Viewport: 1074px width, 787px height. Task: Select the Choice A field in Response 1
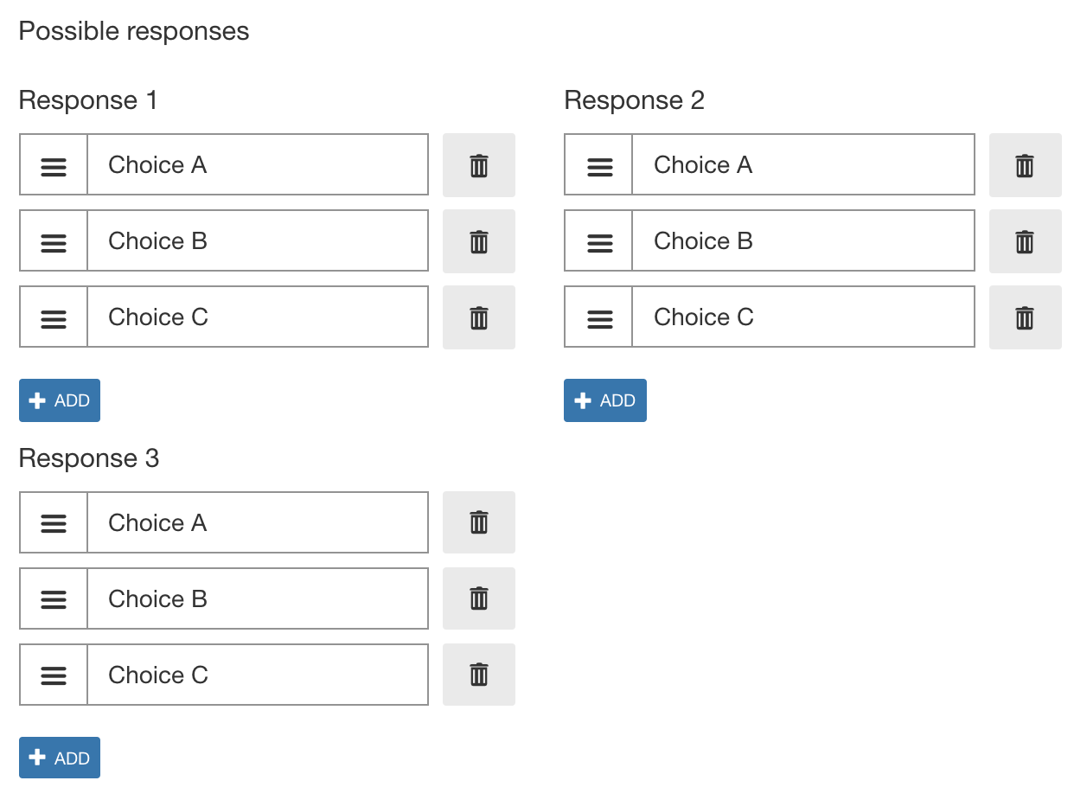click(258, 164)
